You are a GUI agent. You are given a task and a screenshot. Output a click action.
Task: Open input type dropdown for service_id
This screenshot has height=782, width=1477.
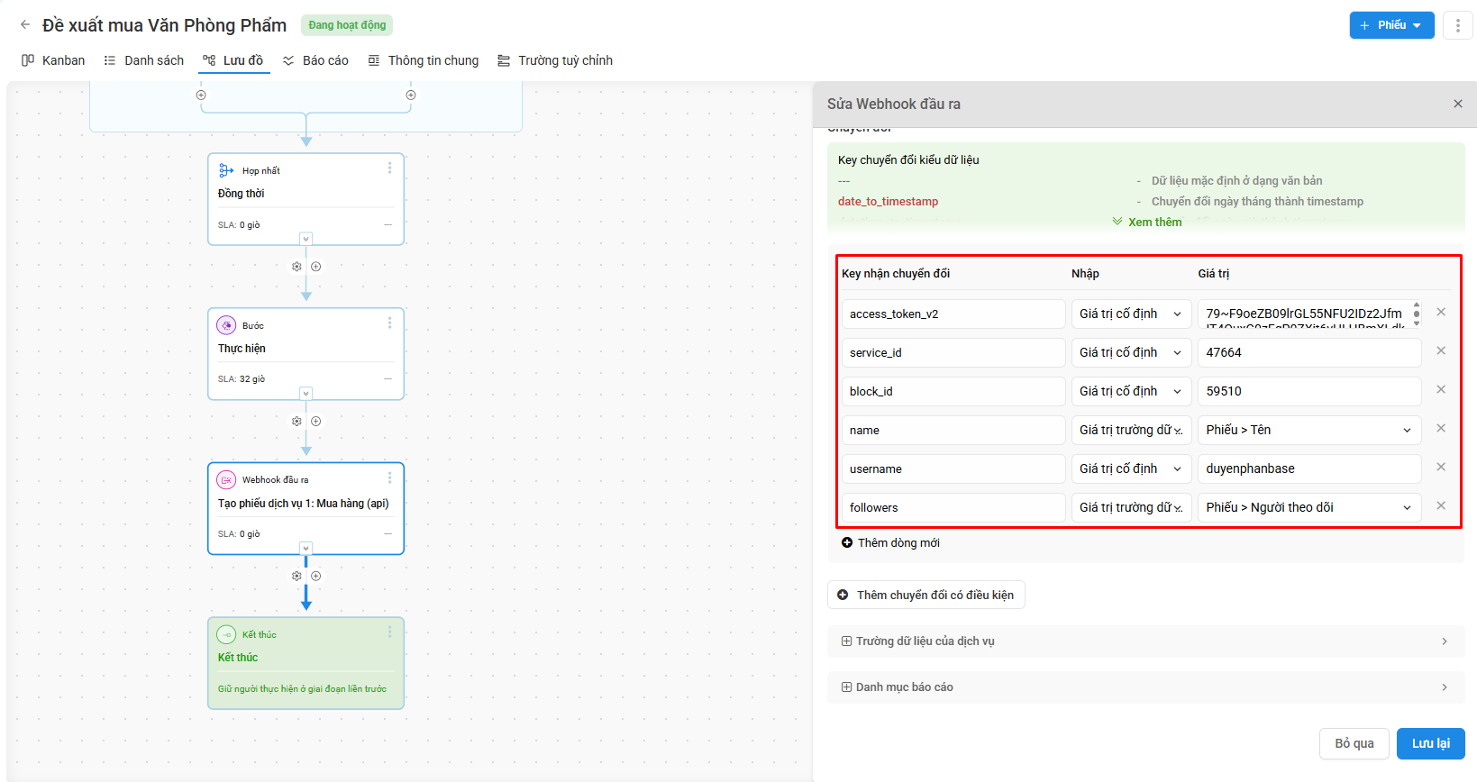(x=1131, y=352)
